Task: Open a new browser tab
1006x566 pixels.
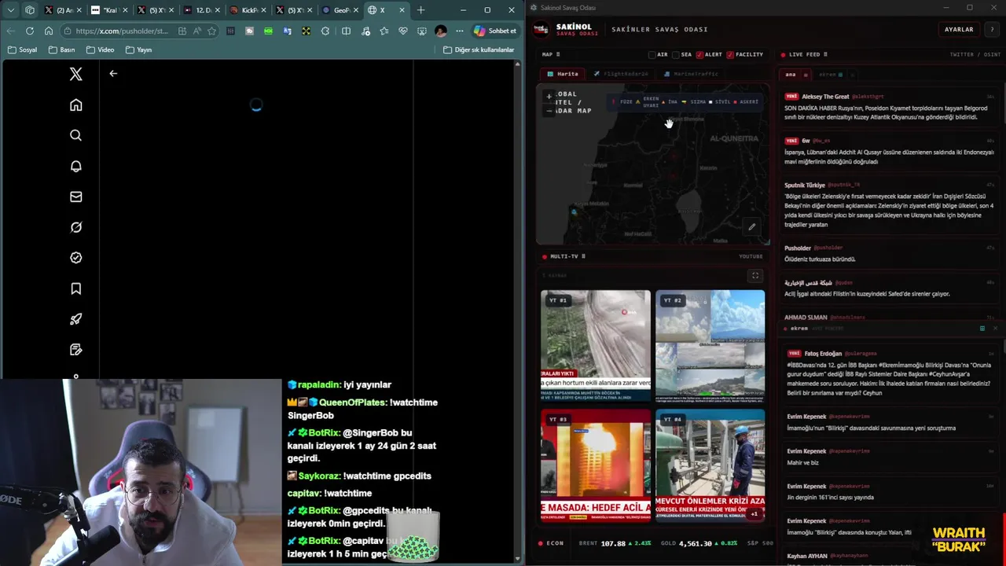Action: point(421,10)
